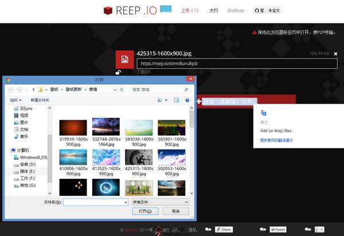Image resolution: width=344 pixels, height=236 pixels.
Task: Select thumbnail 425315-1600x900.jpg in dialog
Action: [139, 157]
